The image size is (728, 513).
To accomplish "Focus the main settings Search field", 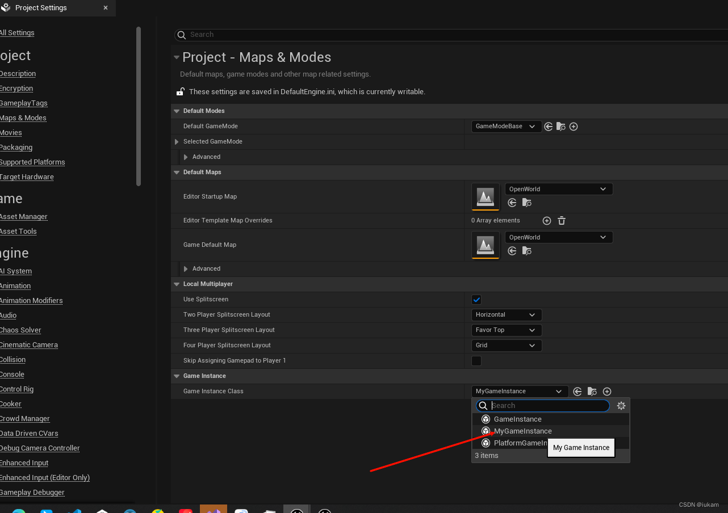I will click(451, 35).
